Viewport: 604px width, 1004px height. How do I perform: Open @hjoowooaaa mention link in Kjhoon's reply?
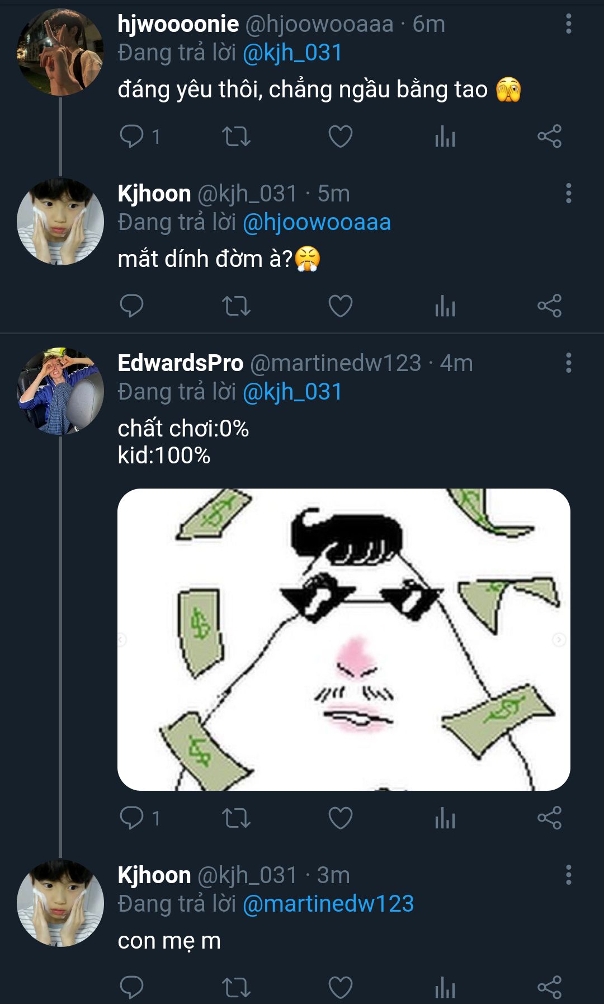pyautogui.click(x=317, y=223)
